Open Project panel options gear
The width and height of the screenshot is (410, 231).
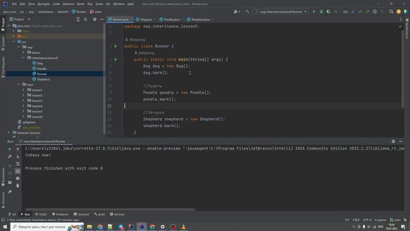(95, 19)
